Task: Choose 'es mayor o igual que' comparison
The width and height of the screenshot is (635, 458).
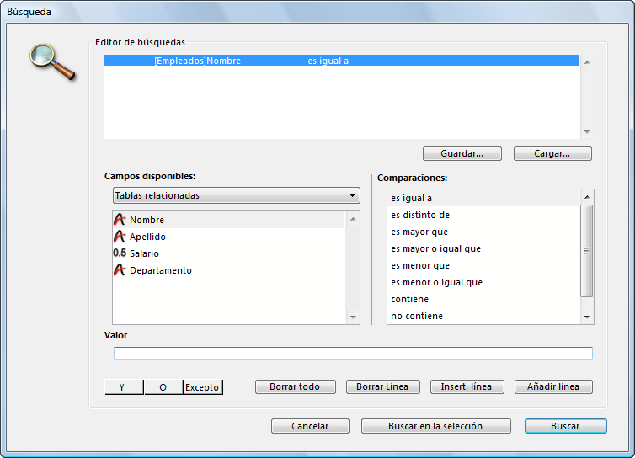Action: coord(435,248)
